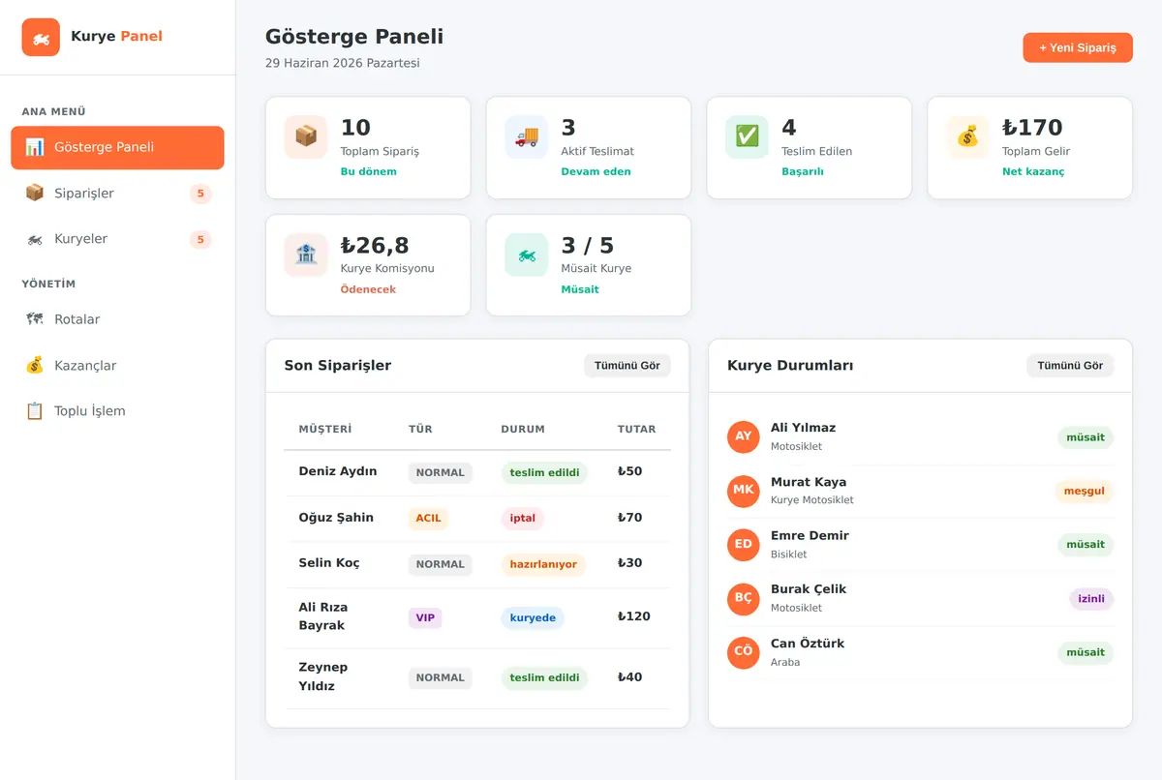Click the money bag icon on Toplam Gelir card
Image resolution: width=1162 pixels, height=780 pixels.
[x=968, y=137]
